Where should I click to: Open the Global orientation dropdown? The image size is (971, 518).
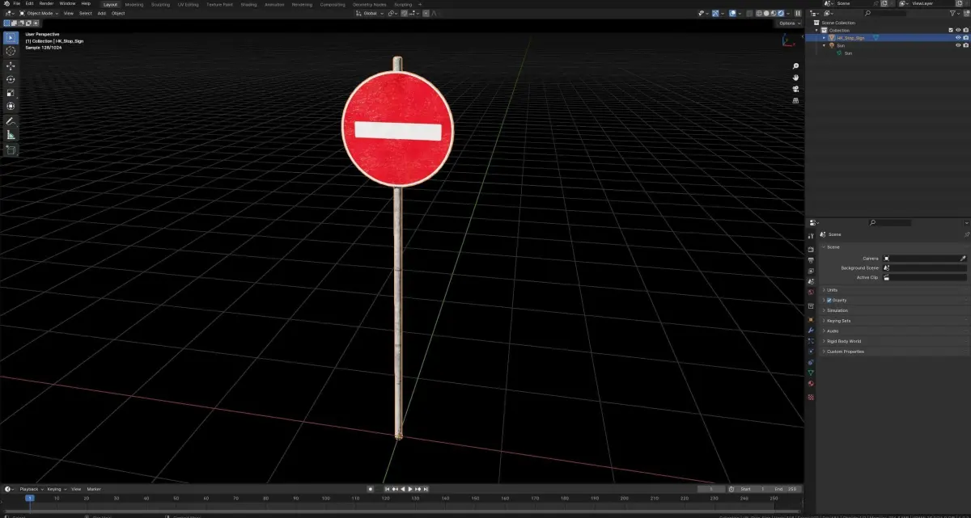pos(370,13)
